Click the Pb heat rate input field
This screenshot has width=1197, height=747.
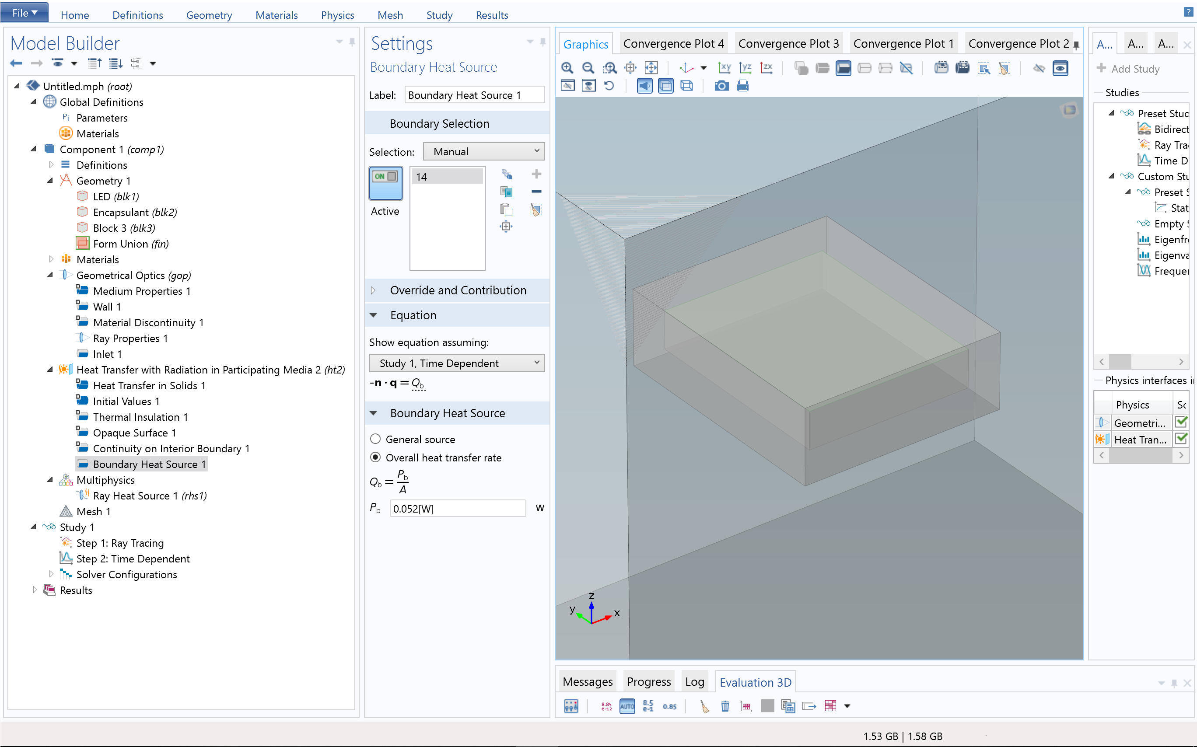(x=457, y=508)
